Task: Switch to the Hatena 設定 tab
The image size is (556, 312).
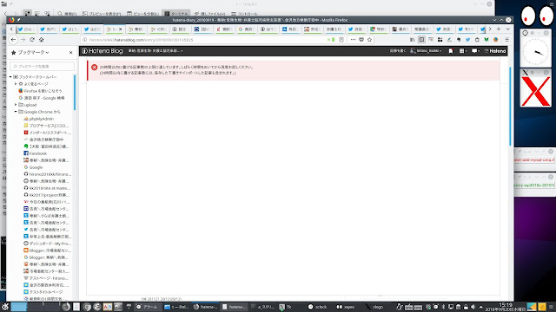Action: (x=180, y=29)
